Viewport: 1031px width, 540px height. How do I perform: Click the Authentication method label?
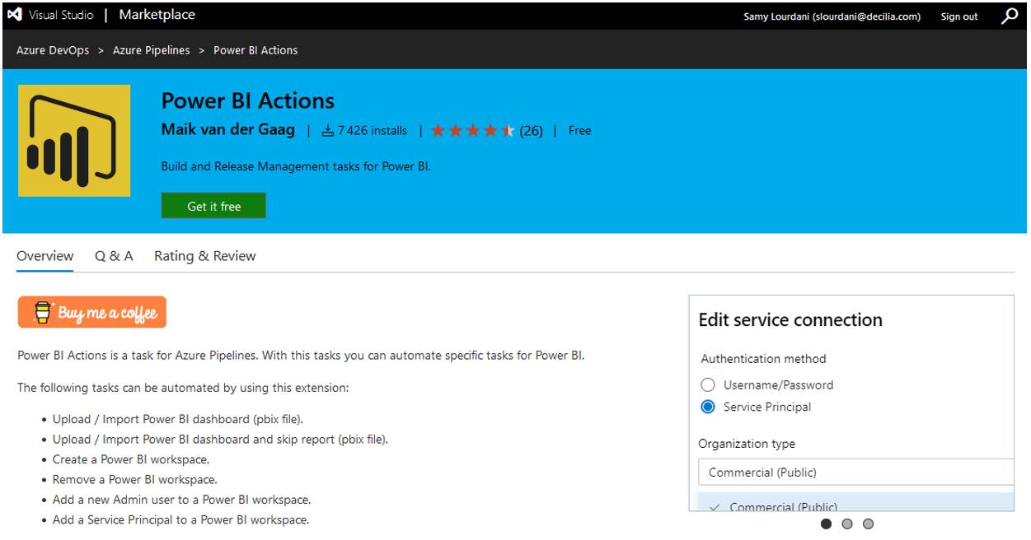pos(763,359)
